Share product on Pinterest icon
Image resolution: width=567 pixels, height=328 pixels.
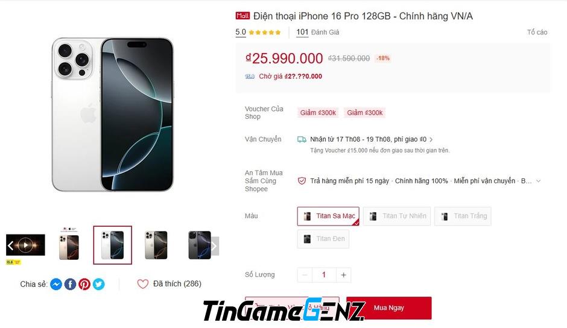84,284
